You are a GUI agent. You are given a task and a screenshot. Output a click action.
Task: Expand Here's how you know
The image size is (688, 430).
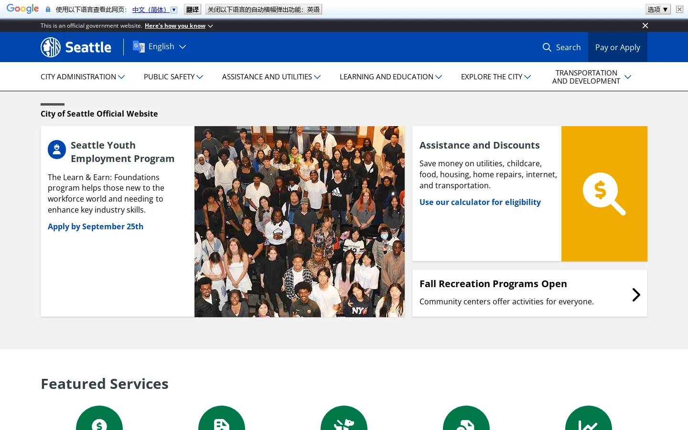pyautogui.click(x=179, y=26)
